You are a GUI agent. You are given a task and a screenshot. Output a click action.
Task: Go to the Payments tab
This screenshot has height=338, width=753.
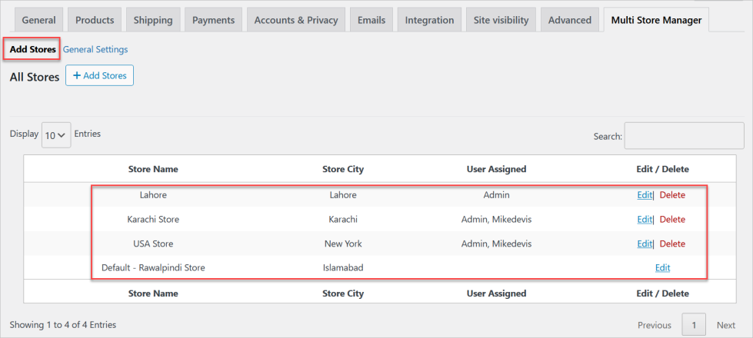213,20
